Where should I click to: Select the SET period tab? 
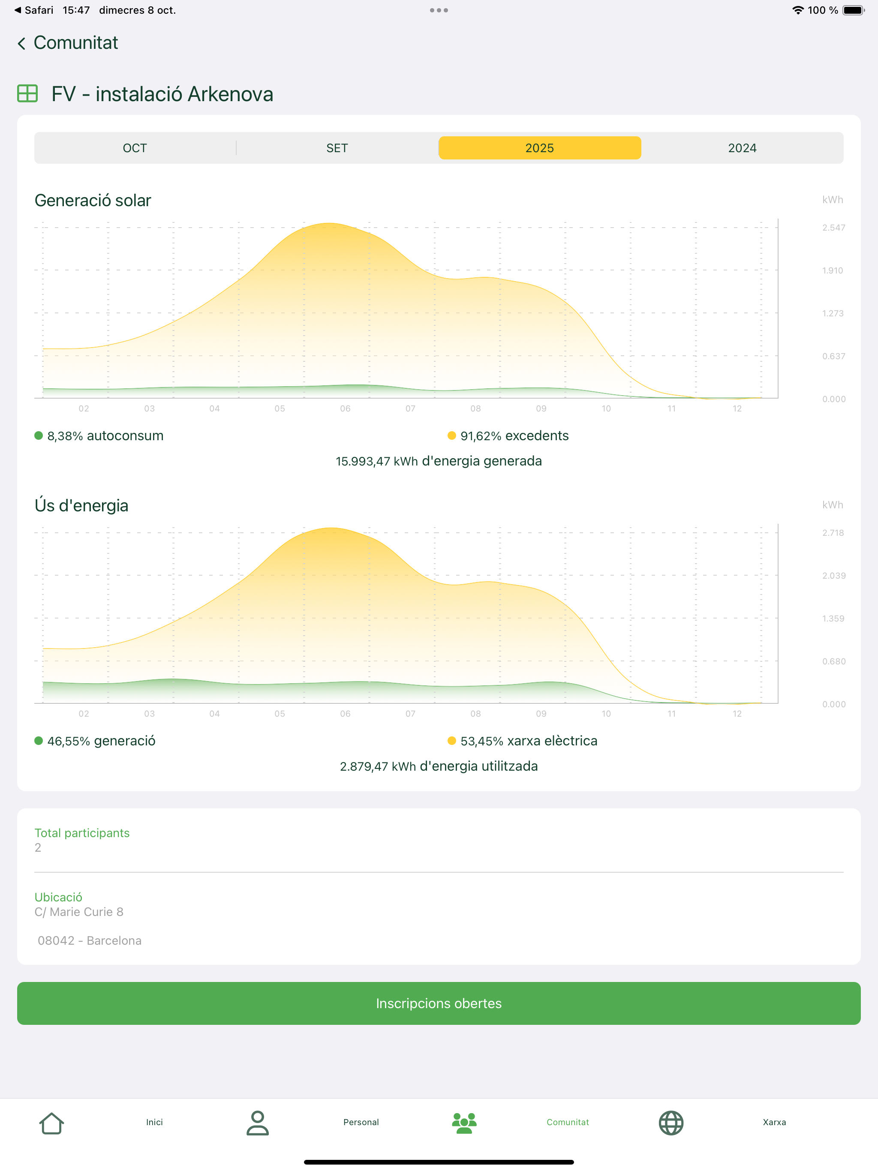(337, 148)
